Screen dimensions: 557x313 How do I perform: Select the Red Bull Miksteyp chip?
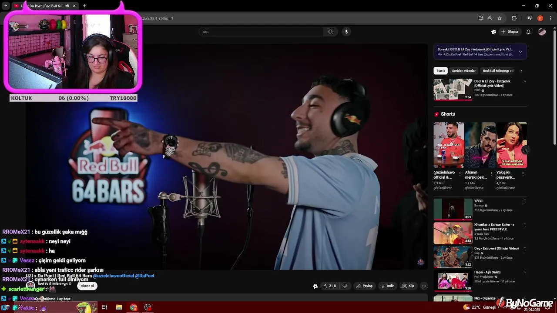pyautogui.click(x=498, y=71)
